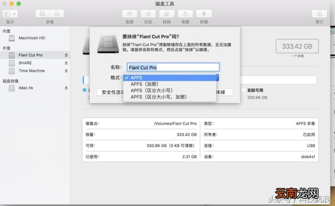Click the type value APFS 宗卷
Image resolution: width=335 pixels, height=206 pixels.
[305, 124]
